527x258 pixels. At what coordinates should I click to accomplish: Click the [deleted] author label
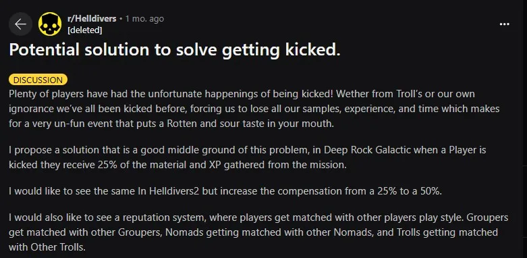85,30
